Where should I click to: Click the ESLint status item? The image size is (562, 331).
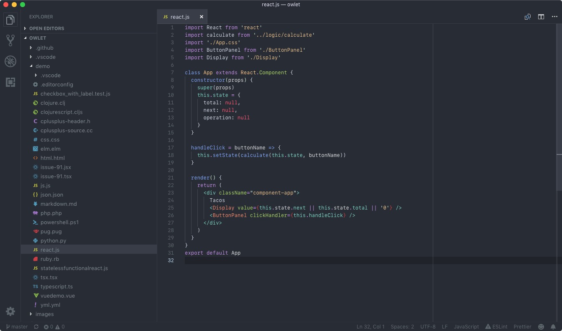[496, 327]
